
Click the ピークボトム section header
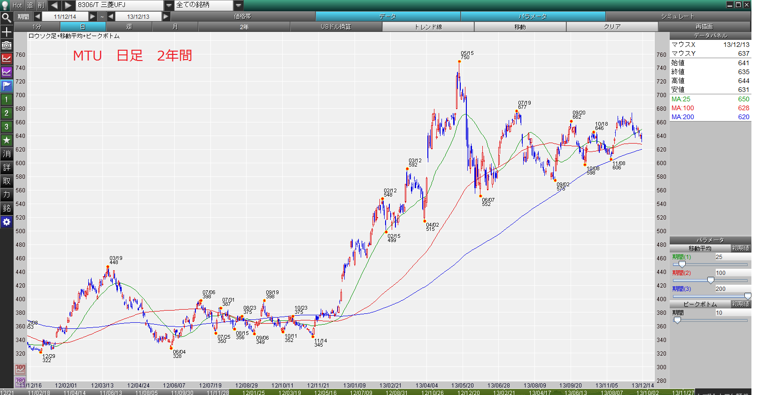click(x=700, y=304)
